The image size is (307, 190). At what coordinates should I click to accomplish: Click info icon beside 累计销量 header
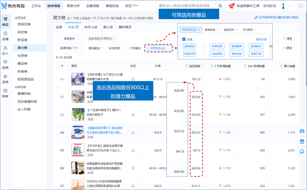click(281, 66)
